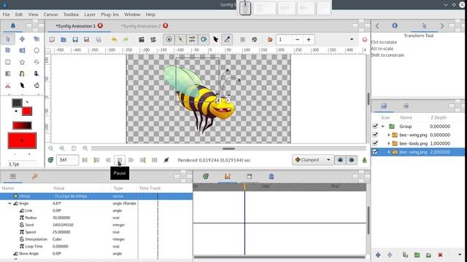Screen dimensions: 467x262
Task: Open the Layer menu
Action: coord(90,15)
